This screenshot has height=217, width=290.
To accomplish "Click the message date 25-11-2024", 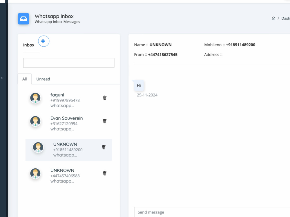I will (147, 95).
